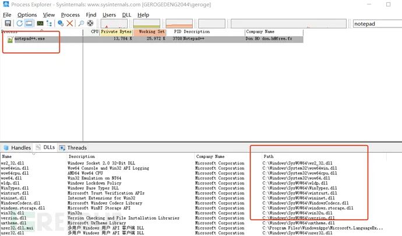
Task: Sort DLL list by Name column header
Action: pos(7,157)
